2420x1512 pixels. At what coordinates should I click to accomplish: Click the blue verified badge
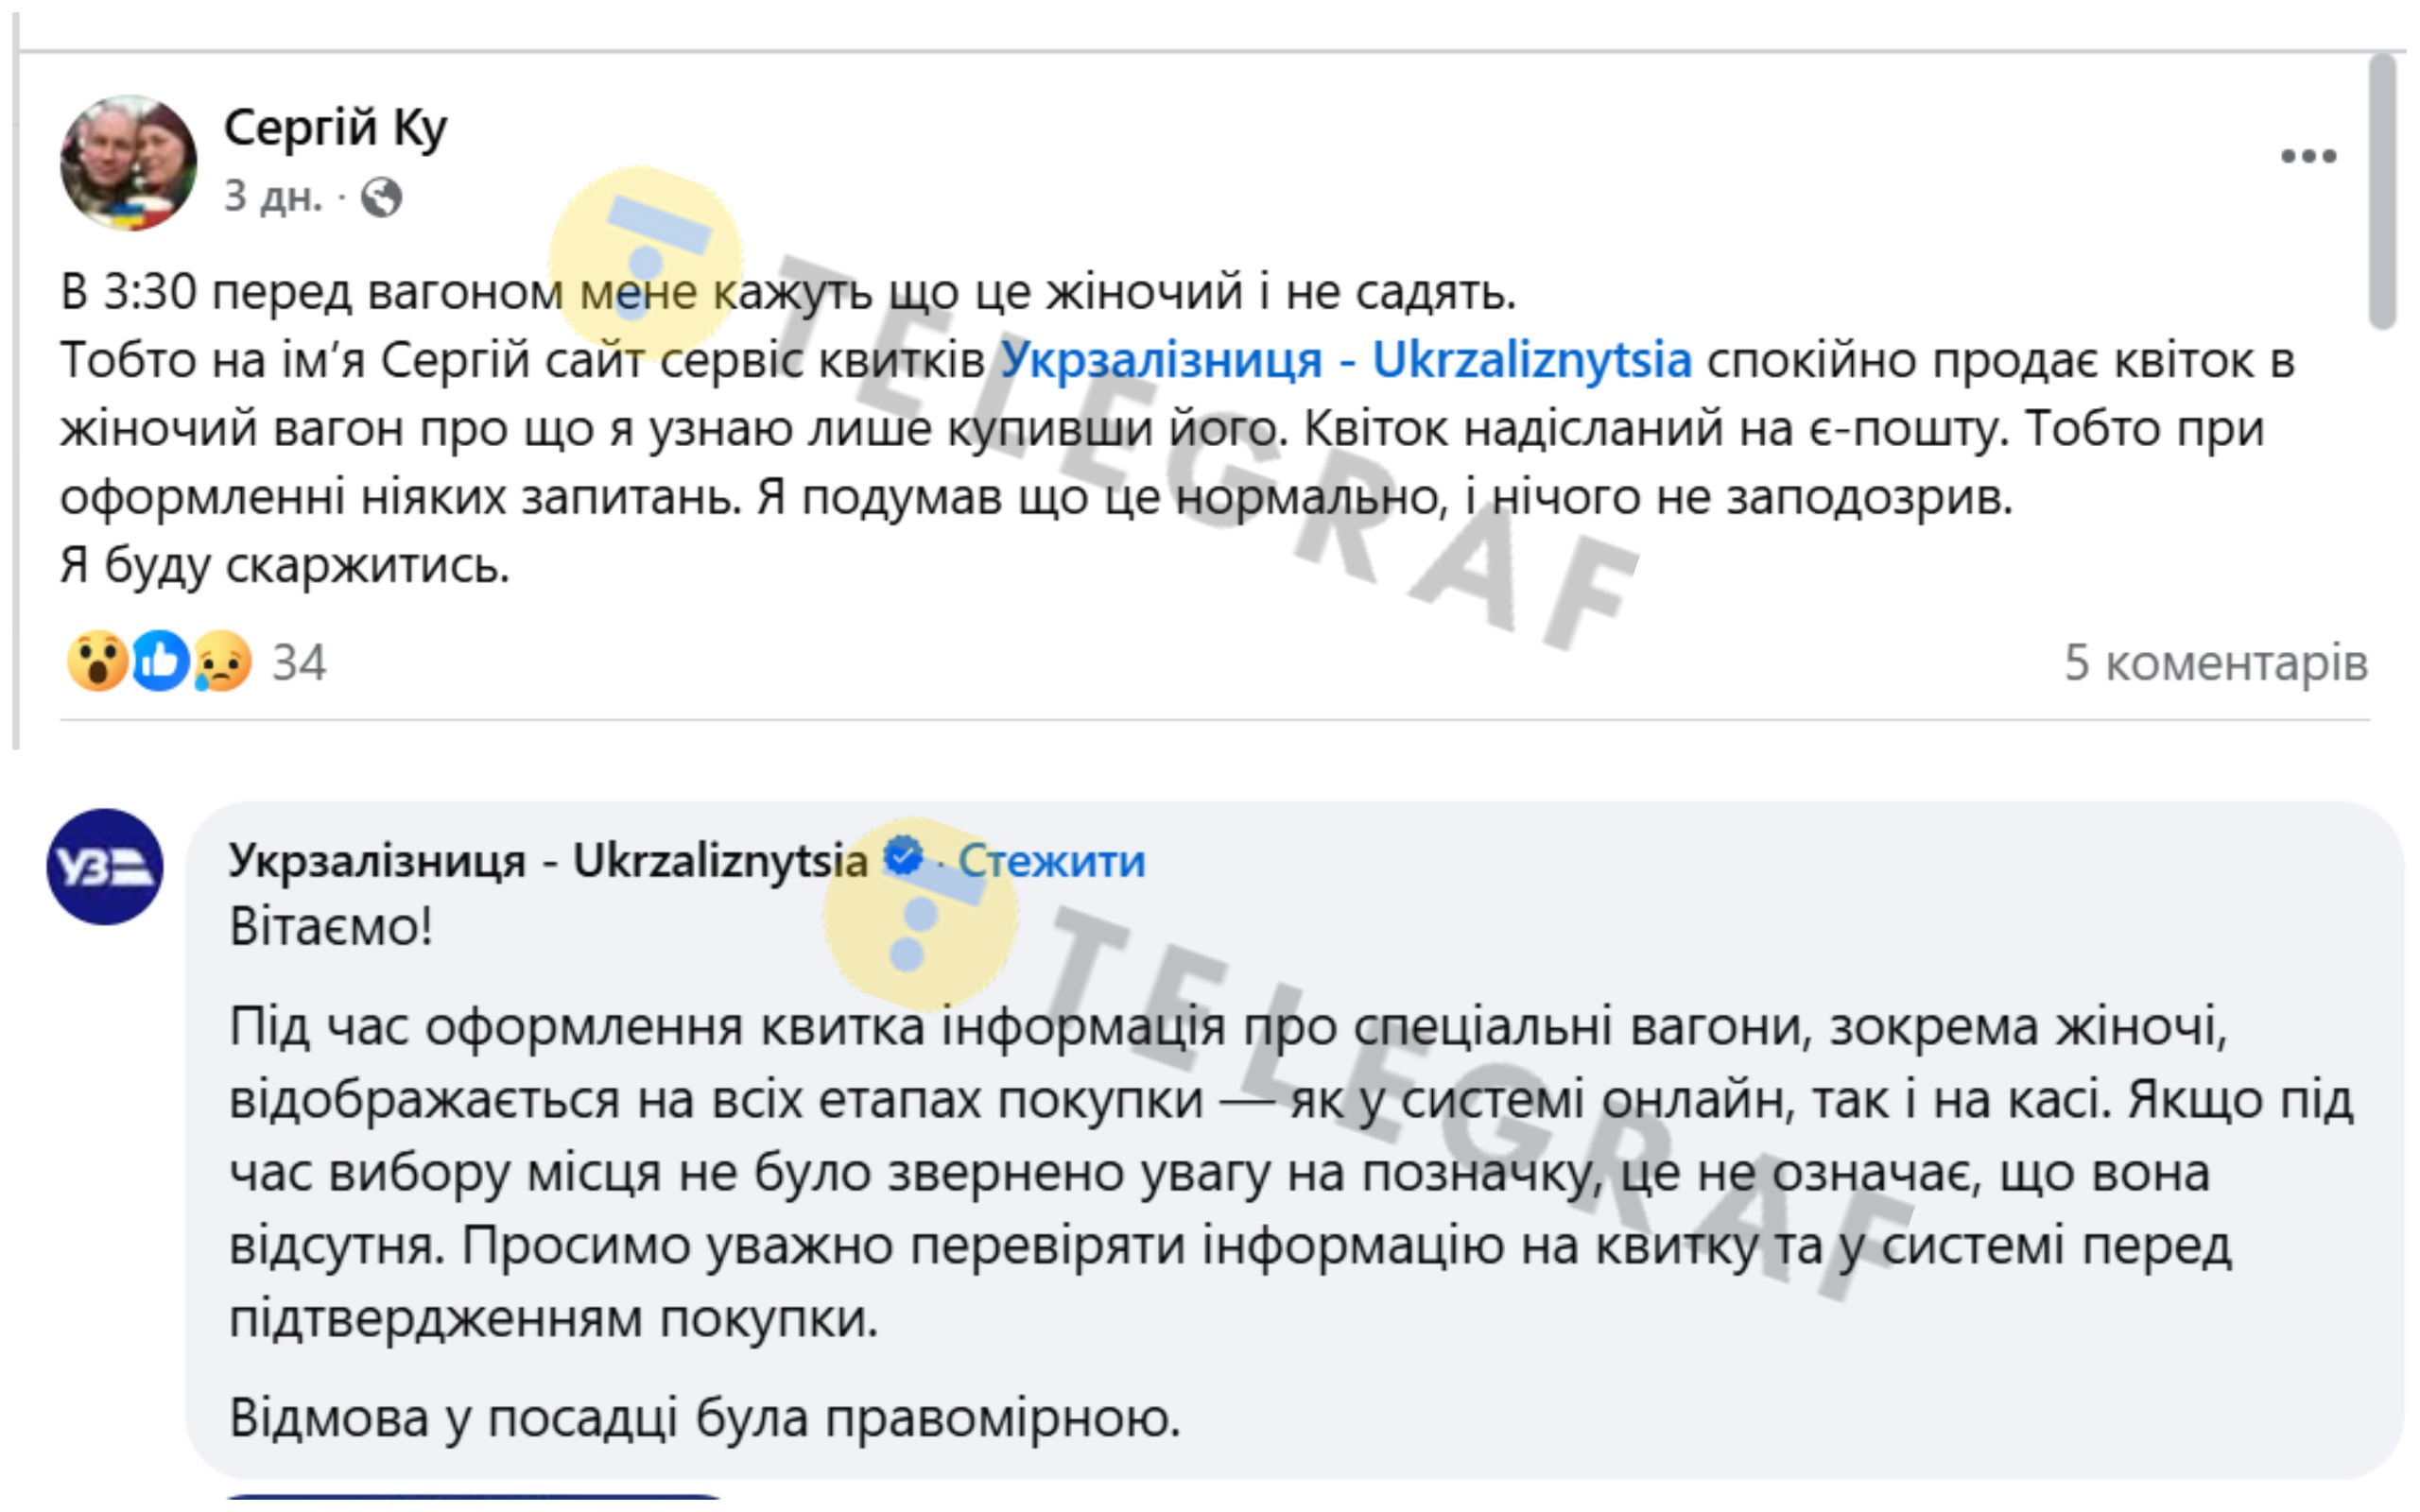tap(904, 858)
